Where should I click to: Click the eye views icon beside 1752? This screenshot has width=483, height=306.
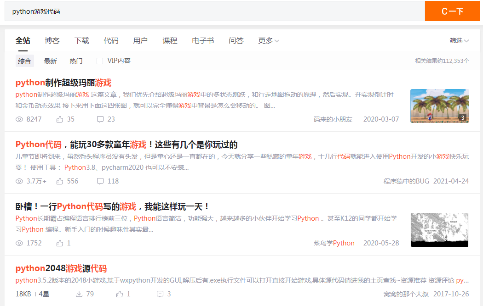tap(19, 243)
